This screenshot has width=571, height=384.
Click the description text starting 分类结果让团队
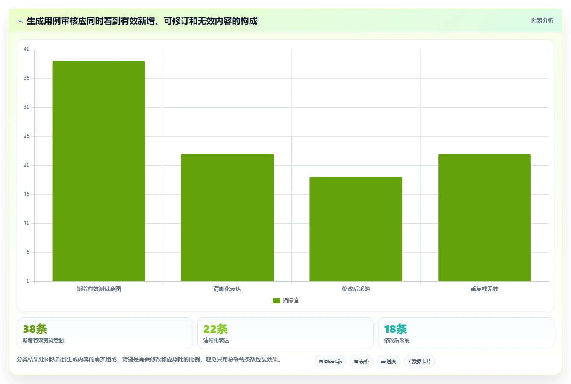coord(150,359)
